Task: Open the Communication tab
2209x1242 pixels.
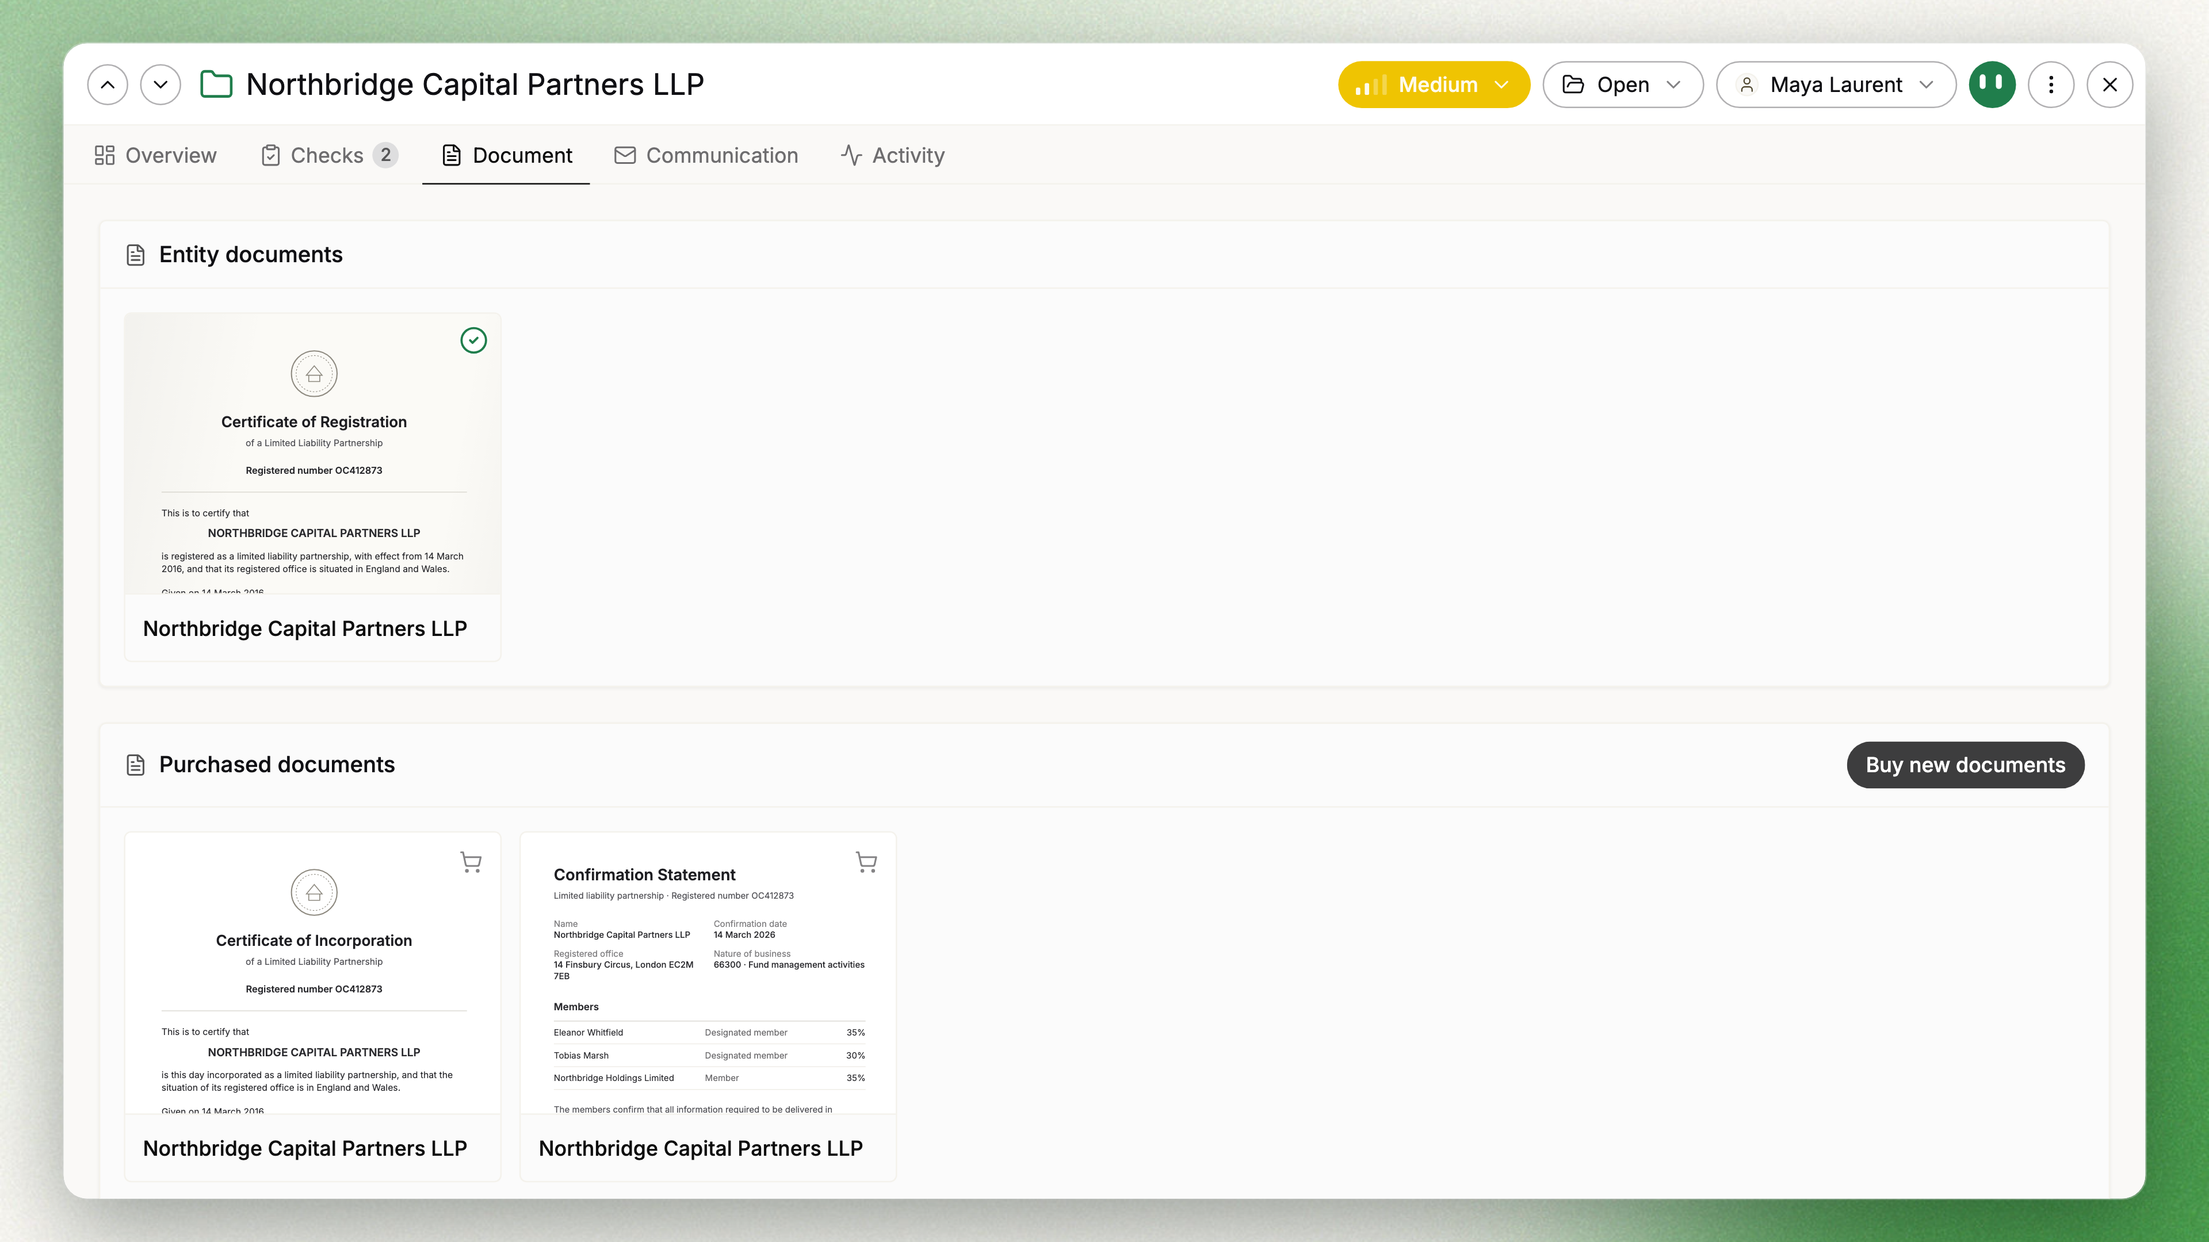Action: pyautogui.click(x=706, y=155)
